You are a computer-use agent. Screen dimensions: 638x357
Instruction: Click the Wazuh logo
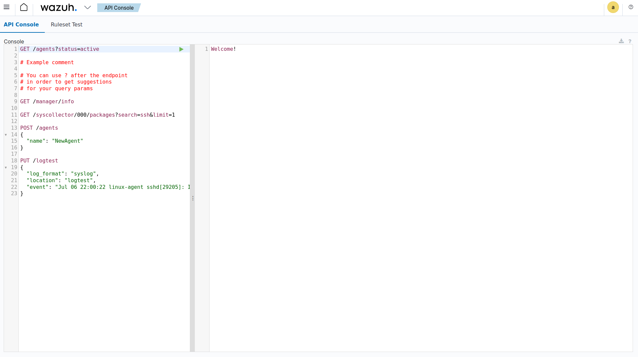point(58,7)
